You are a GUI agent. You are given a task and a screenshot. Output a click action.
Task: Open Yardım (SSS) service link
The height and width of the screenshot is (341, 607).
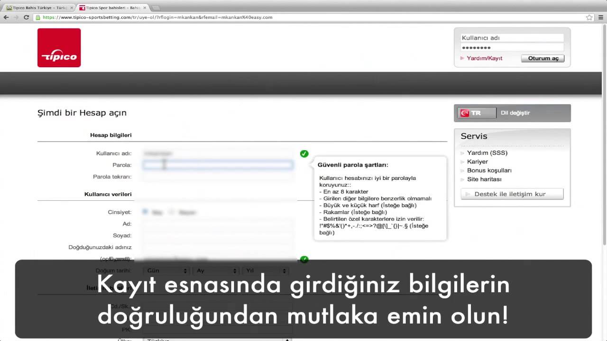point(487,153)
